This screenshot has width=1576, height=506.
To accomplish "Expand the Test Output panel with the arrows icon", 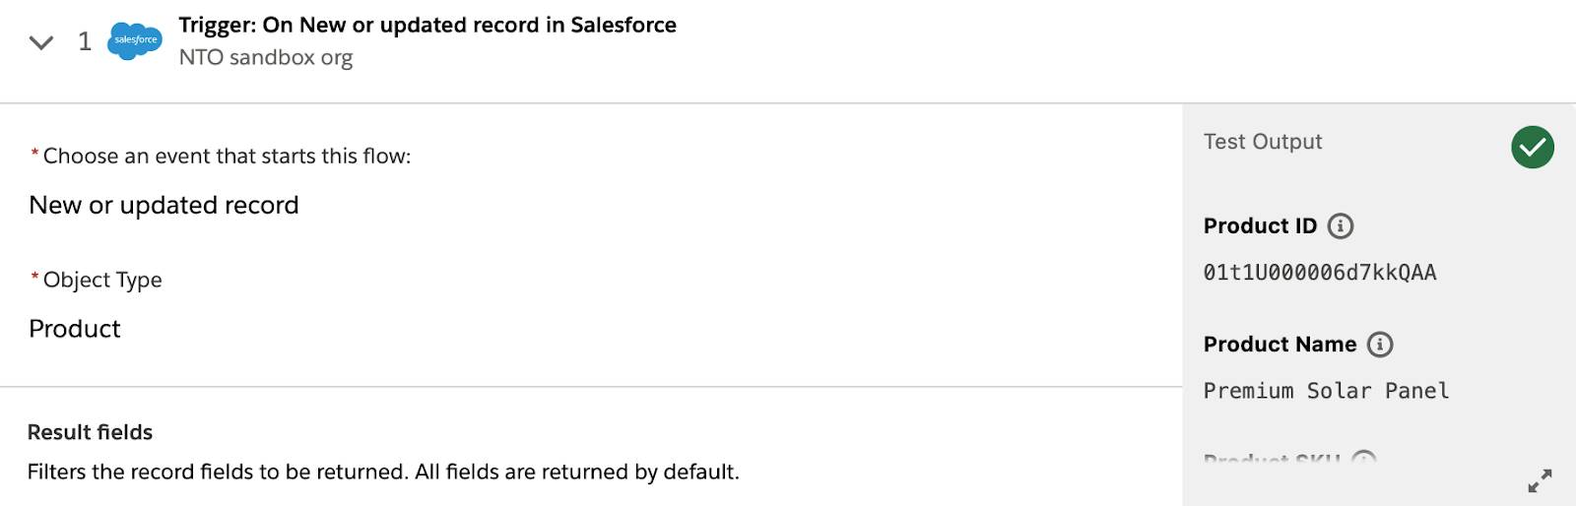I will click(1540, 480).
